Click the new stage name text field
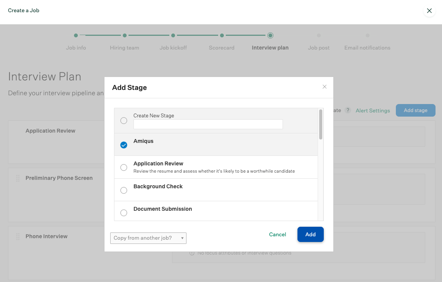This screenshot has width=442, height=282. 208,124
